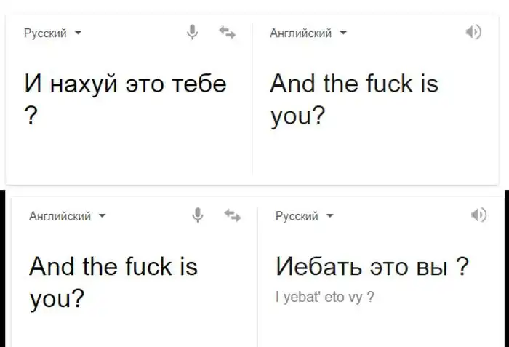Click the Latin transliteration under Russian output
This screenshot has height=347, width=509.
click(325, 297)
